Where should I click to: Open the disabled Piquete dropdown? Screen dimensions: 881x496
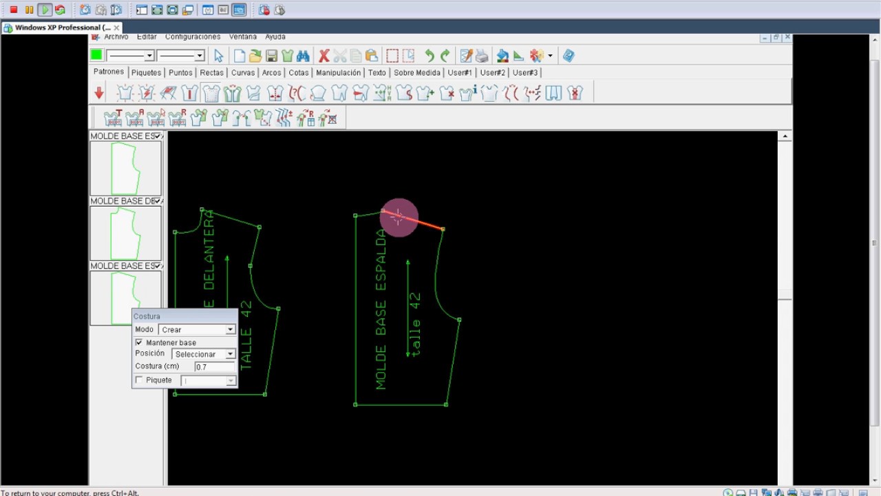pos(209,381)
